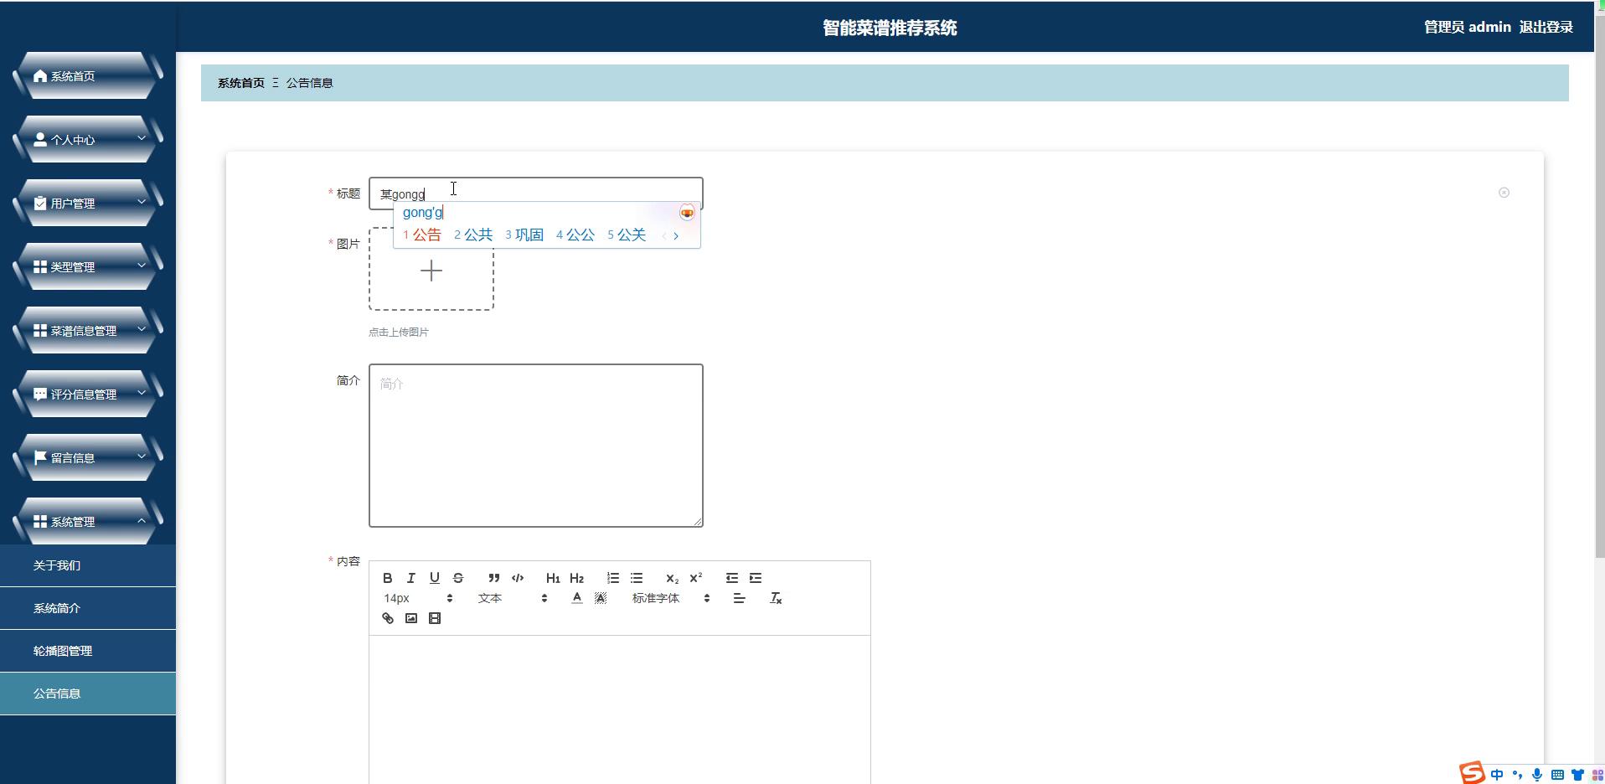
Task: Insert a bulleted list
Action: coord(637,578)
